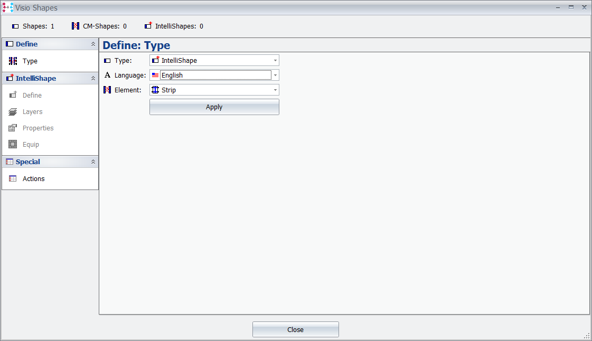
Task: Click the English language input field
Action: point(215,75)
